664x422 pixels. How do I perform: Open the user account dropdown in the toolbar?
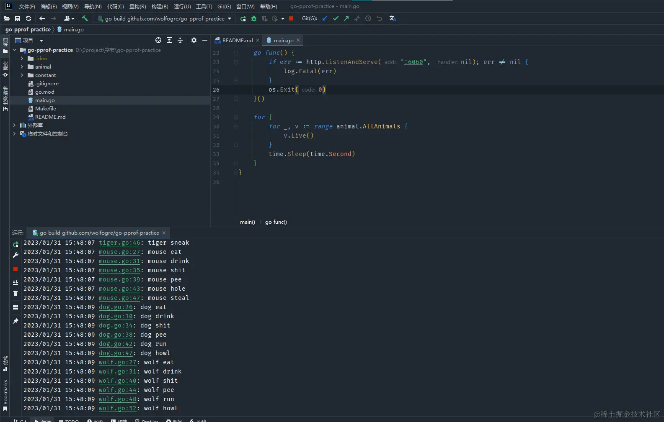click(x=69, y=18)
